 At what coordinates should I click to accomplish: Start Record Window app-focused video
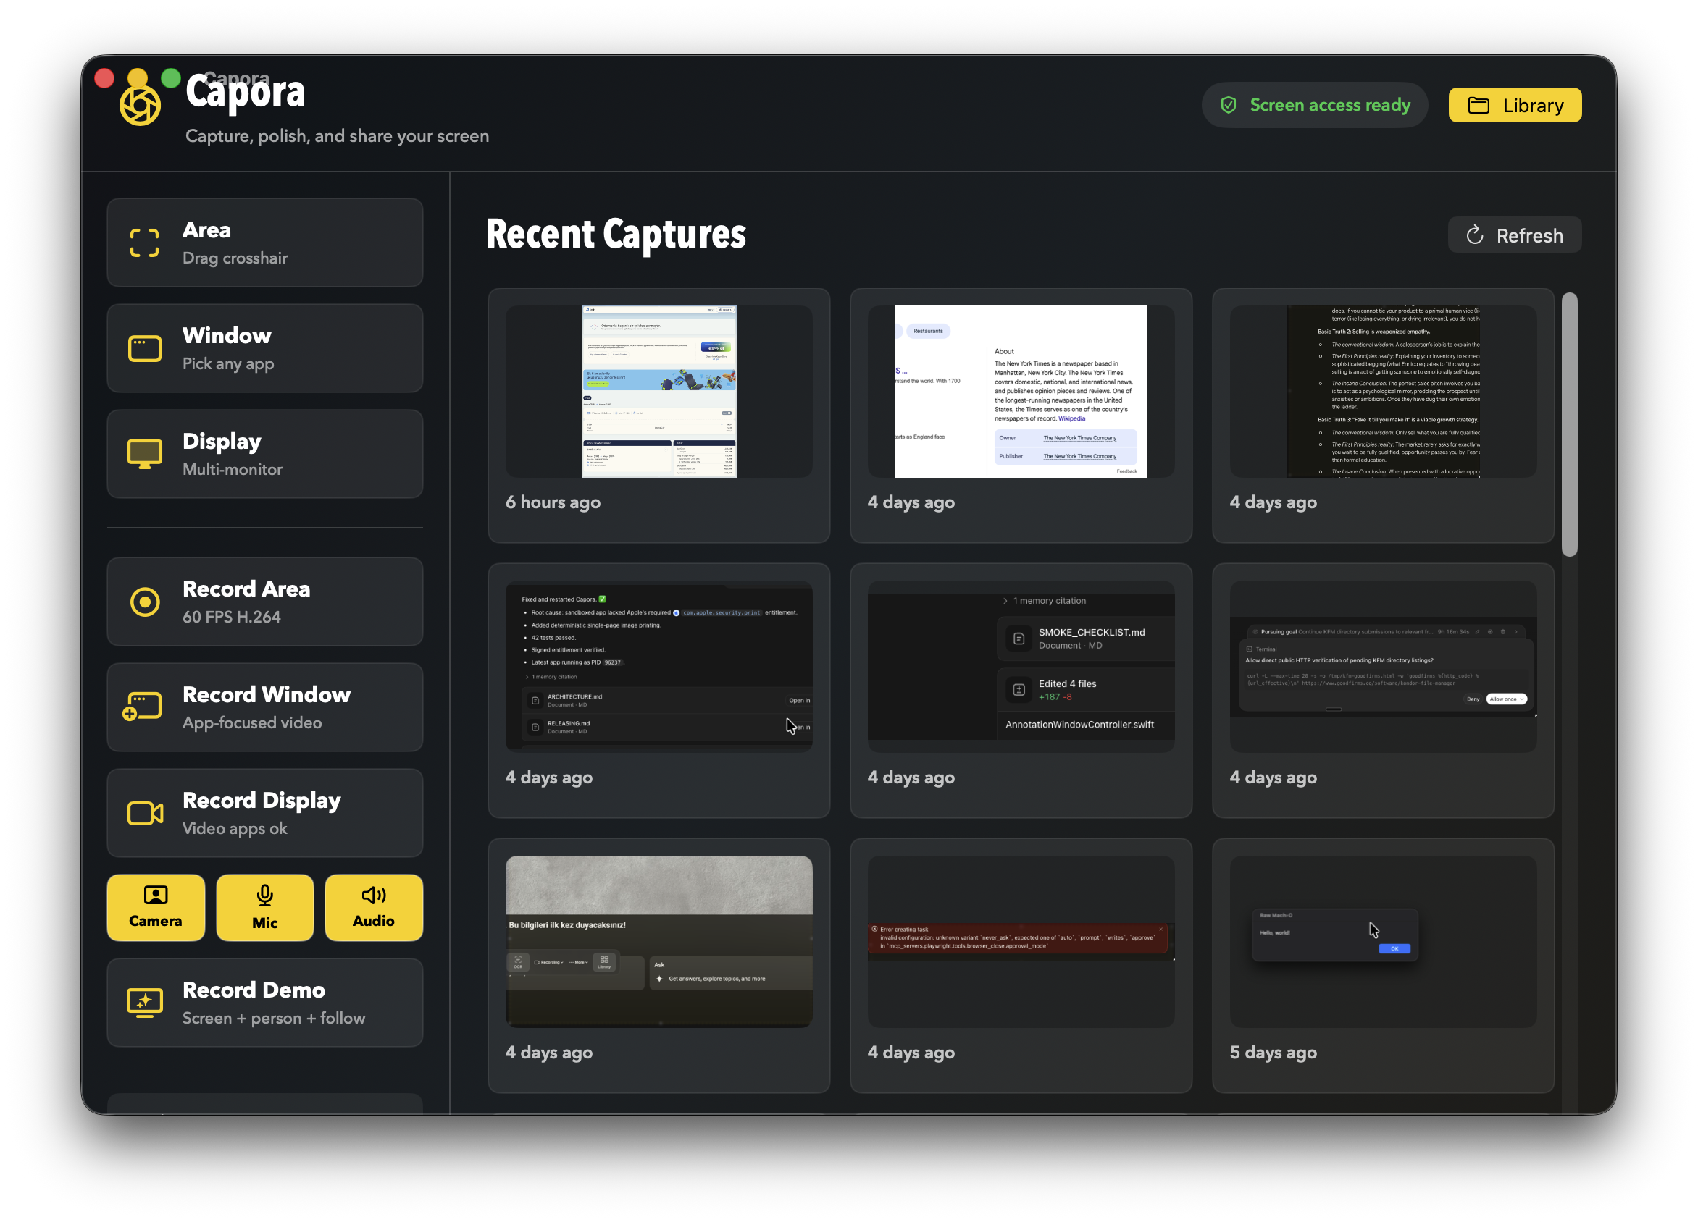(265, 707)
